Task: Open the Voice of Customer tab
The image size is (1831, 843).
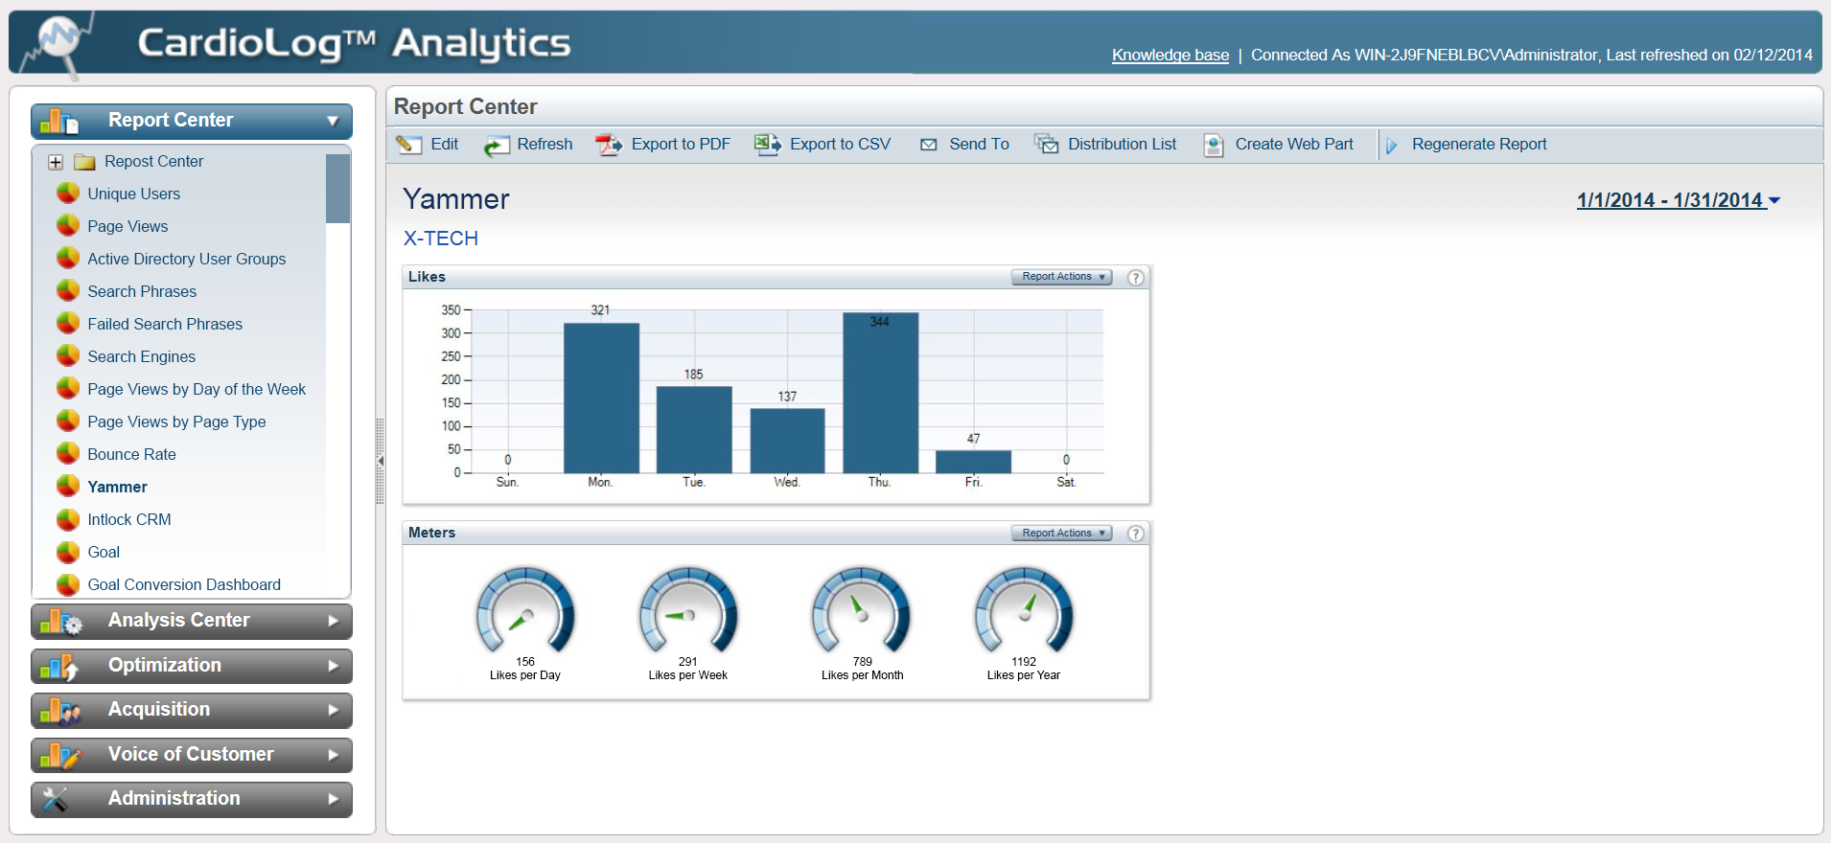Action: [192, 755]
